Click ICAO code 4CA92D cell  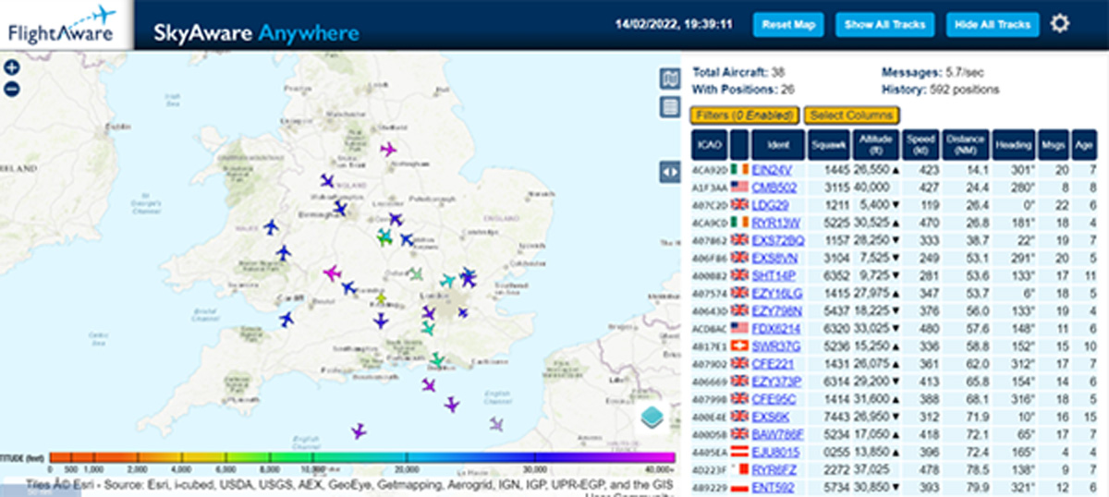coord(710,170)
